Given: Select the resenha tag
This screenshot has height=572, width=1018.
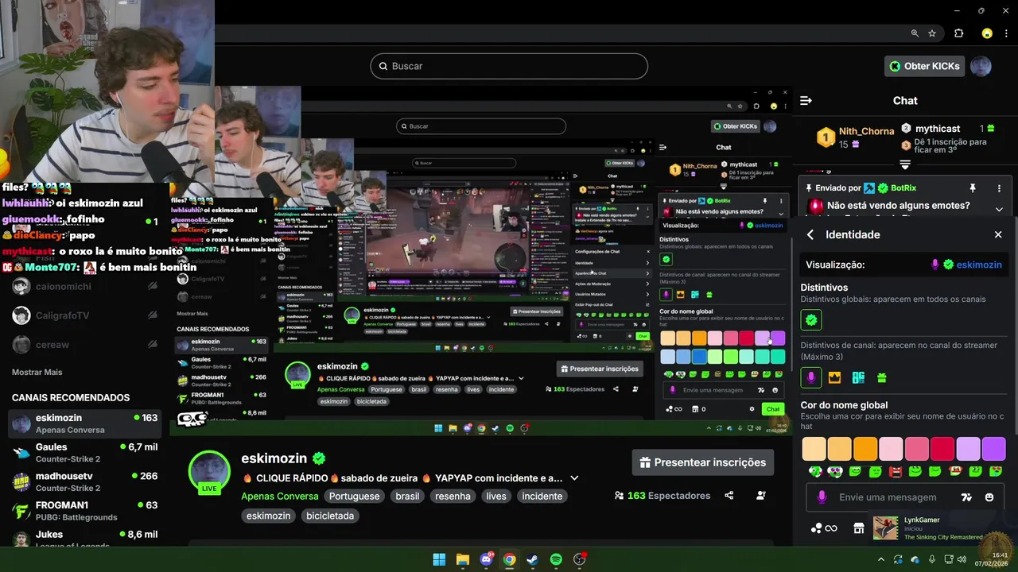Looking at the screenshot, I should point(453,497).
